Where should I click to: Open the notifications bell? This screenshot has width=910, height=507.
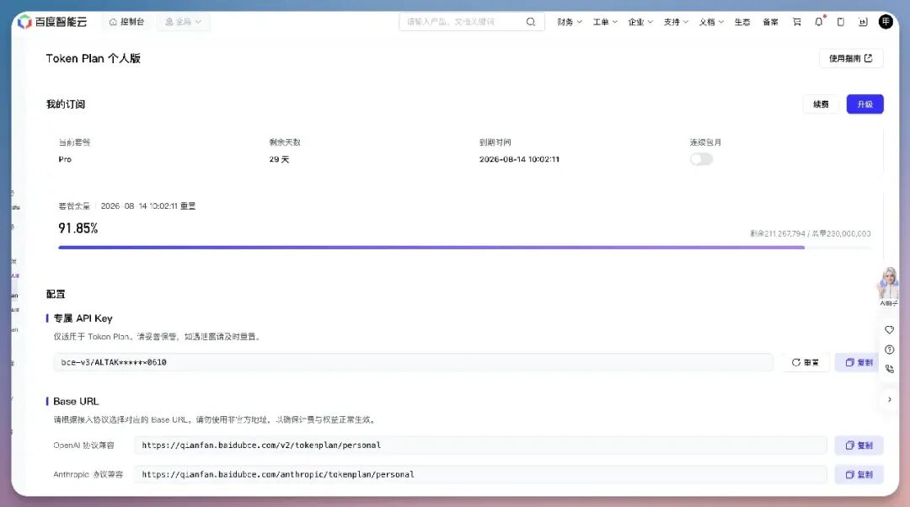(818, 22)
